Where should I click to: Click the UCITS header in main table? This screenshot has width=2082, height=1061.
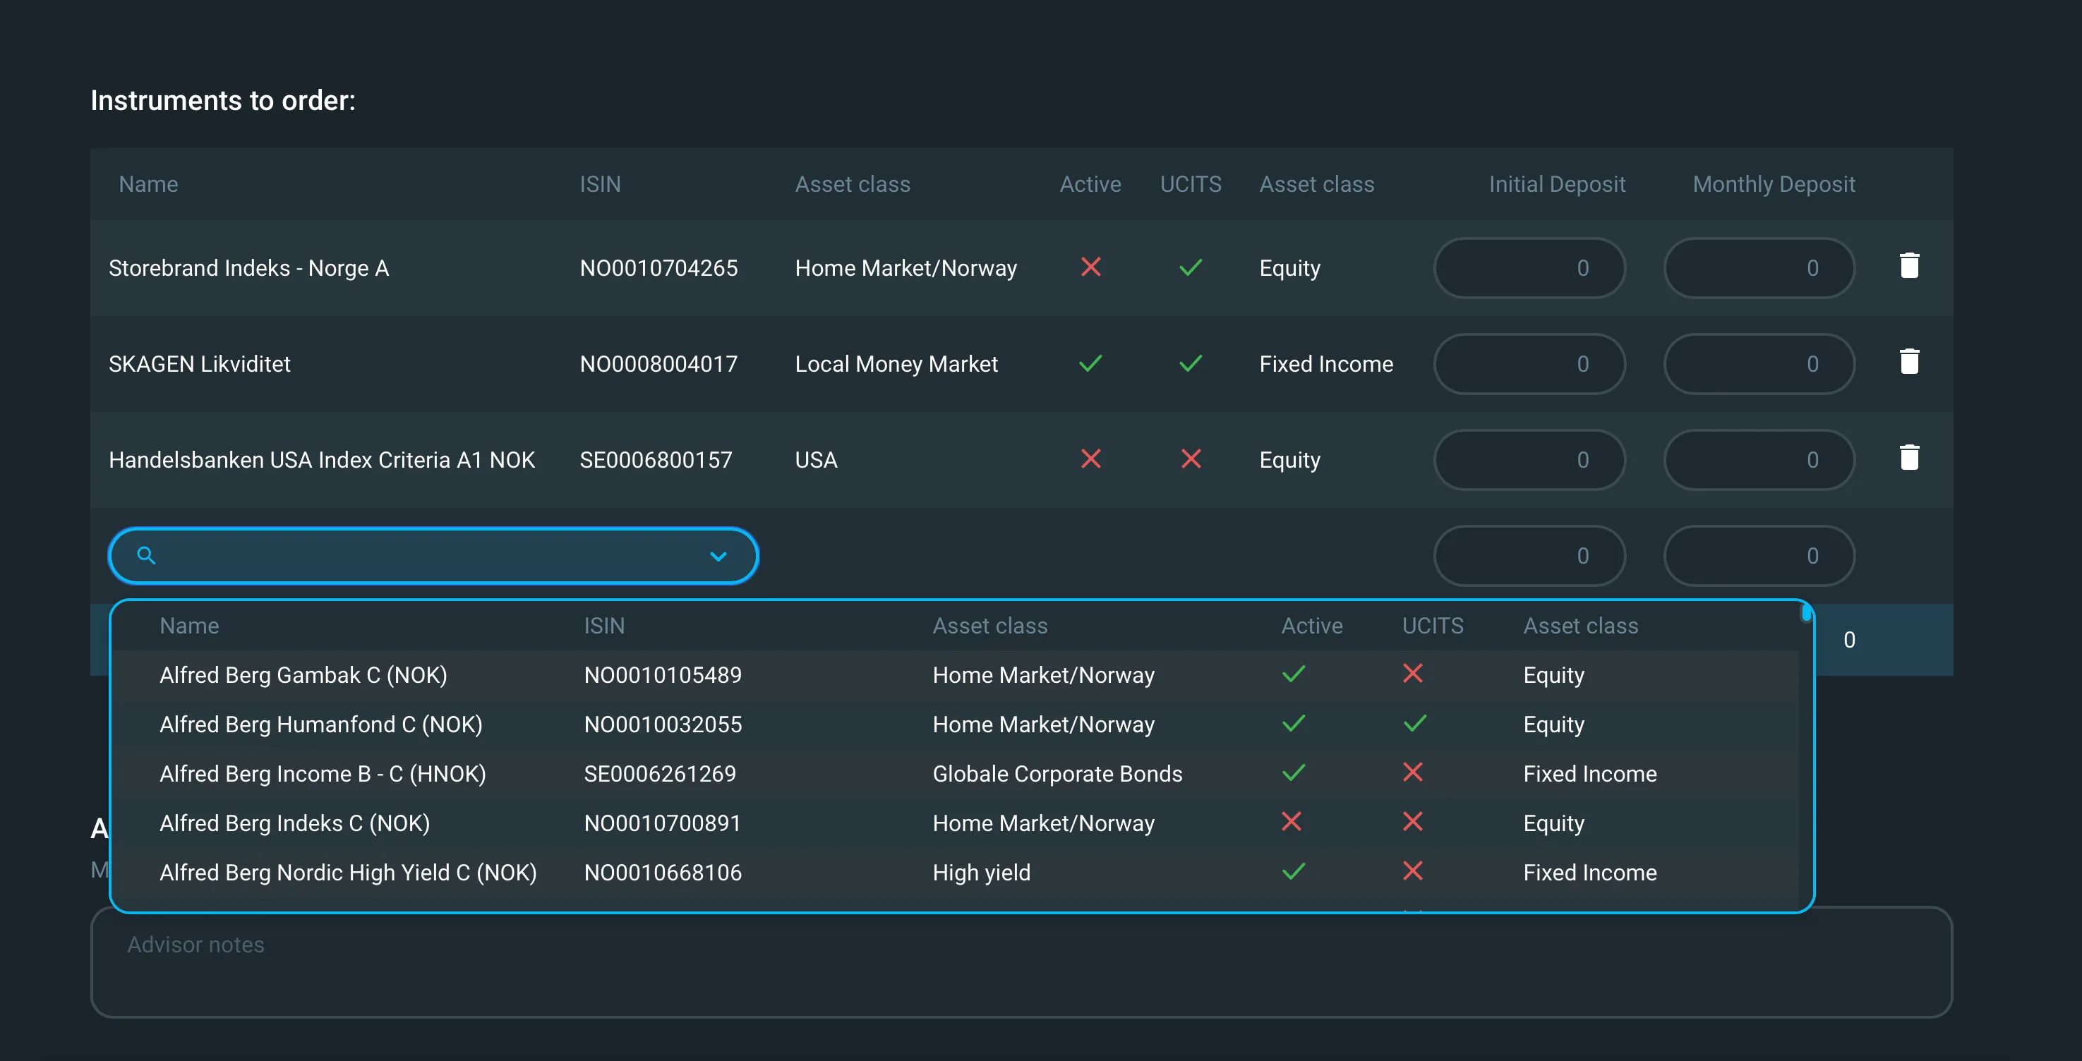(1191, 184)
